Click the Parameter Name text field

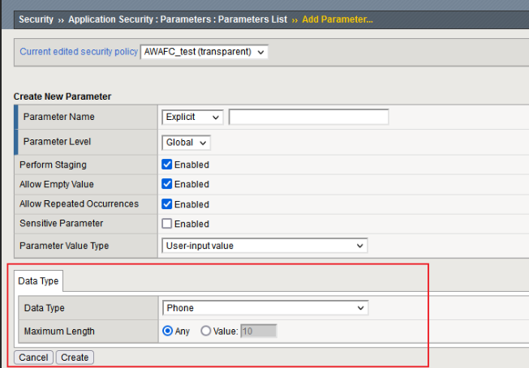point(308,118)
